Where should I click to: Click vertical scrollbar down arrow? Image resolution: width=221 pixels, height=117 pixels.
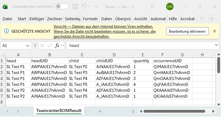[x=219, y=105]
